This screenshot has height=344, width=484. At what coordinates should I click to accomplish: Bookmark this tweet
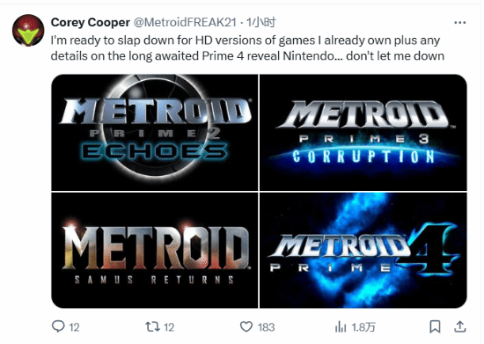pos(435,326)
